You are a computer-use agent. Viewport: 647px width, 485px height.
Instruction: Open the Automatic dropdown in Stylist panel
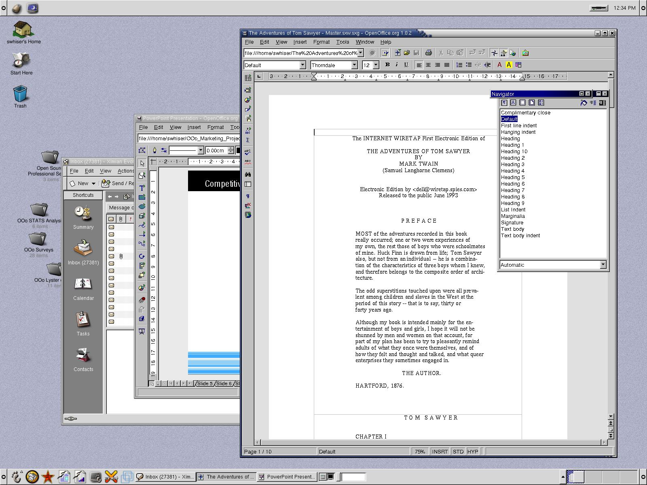(x=603, y=265)
